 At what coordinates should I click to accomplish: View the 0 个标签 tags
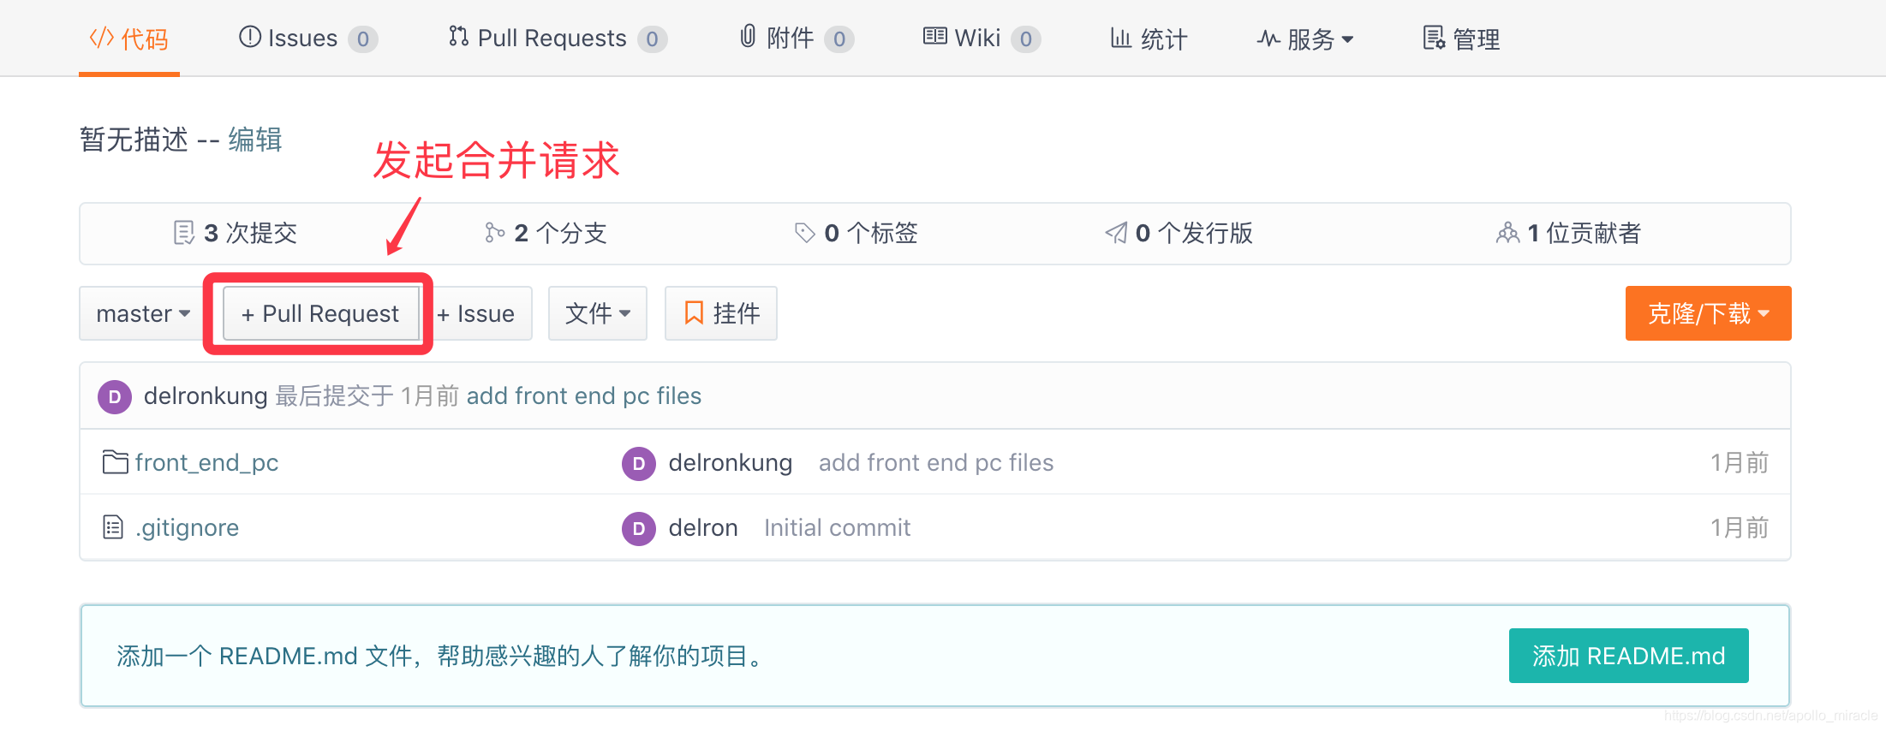tap(856, 233)
